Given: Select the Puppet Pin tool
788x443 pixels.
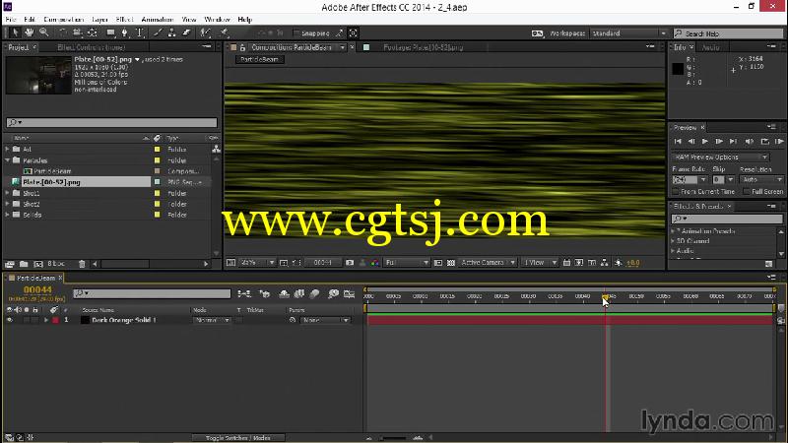Looking at the screenshot, I should click(x=224, y=33).
